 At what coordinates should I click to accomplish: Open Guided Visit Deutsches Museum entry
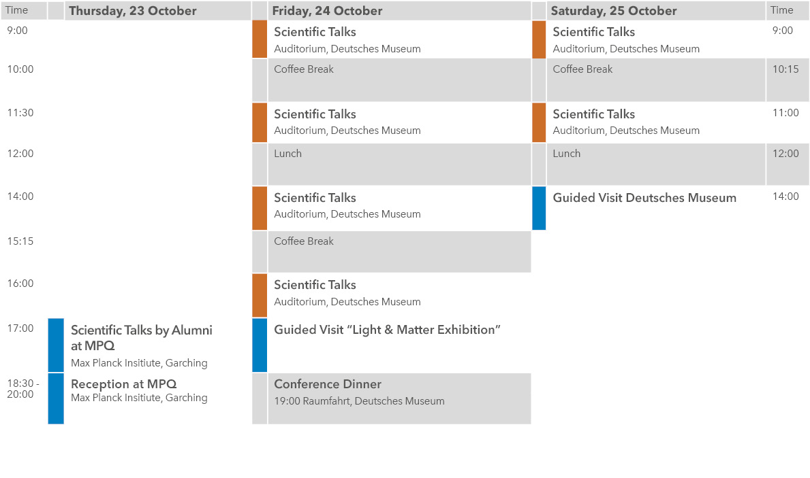644,198
